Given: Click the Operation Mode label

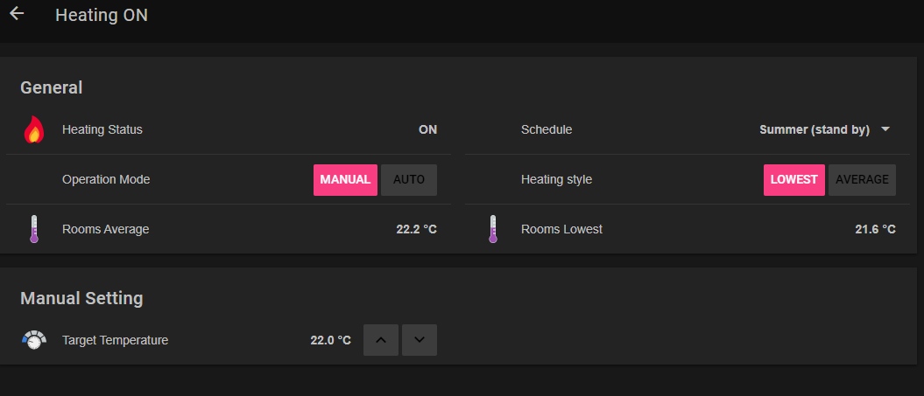Looking at the screenshot, I should [106, 180].
